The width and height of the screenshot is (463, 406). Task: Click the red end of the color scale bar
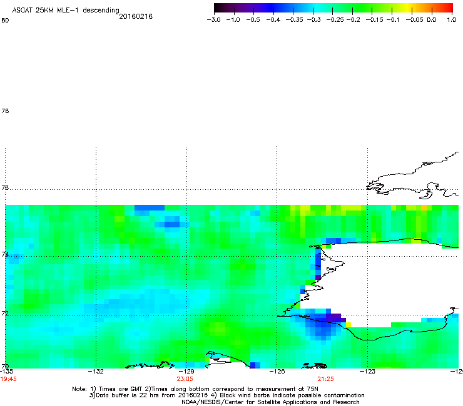pyautogui.click(x=448, y=7)
